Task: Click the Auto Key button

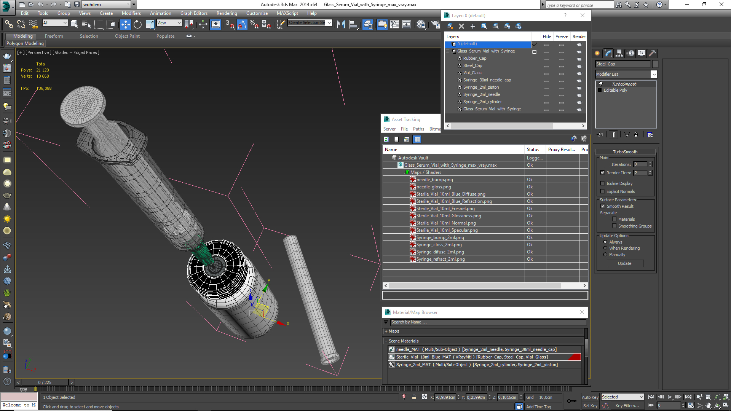Action: tap(590, 397)
